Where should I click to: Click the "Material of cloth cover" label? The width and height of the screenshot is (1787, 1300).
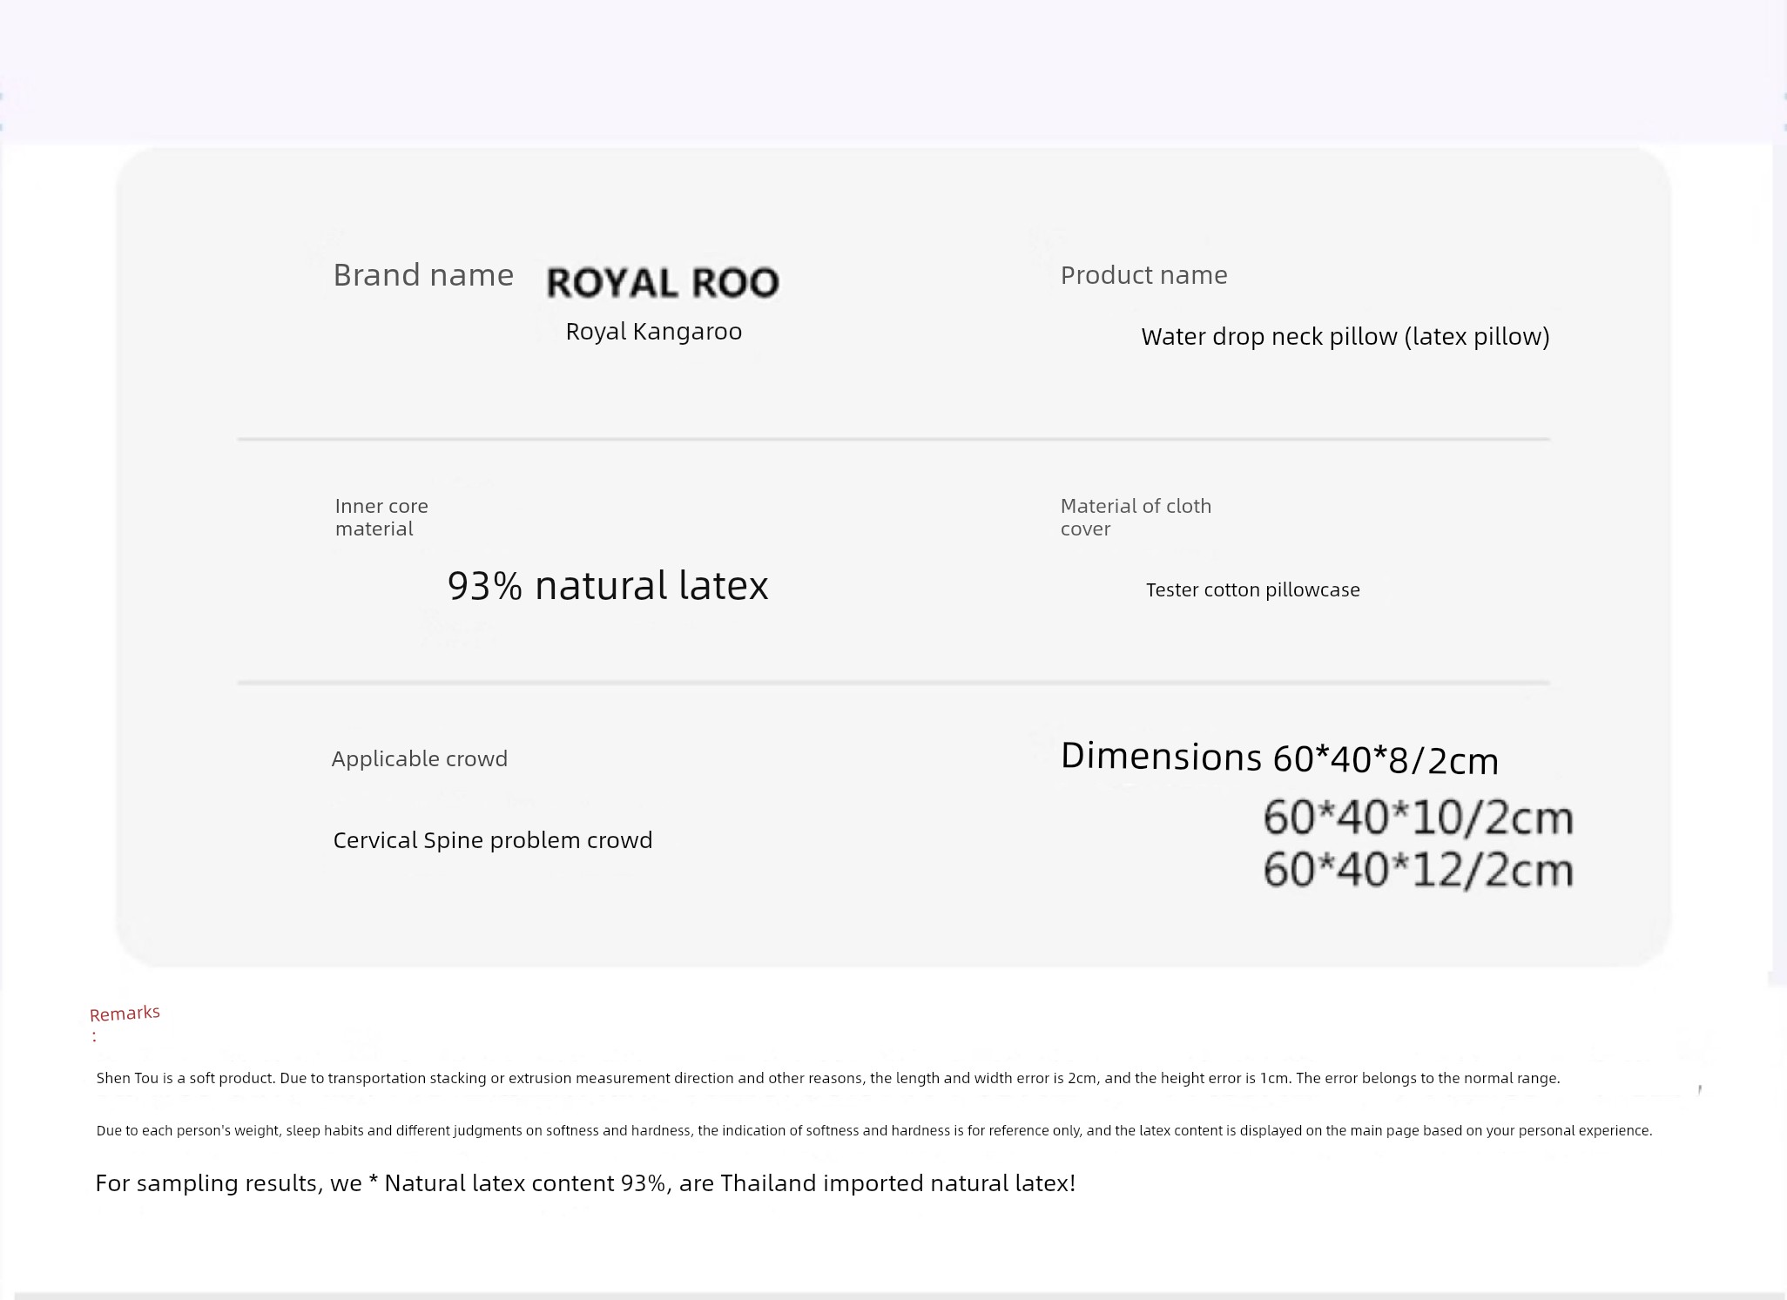pos(1135,517)
